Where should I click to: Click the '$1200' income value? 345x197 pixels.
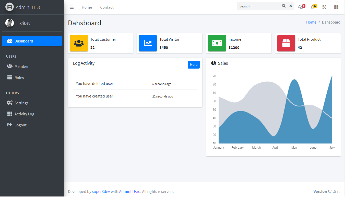click(x=234, y=48)
